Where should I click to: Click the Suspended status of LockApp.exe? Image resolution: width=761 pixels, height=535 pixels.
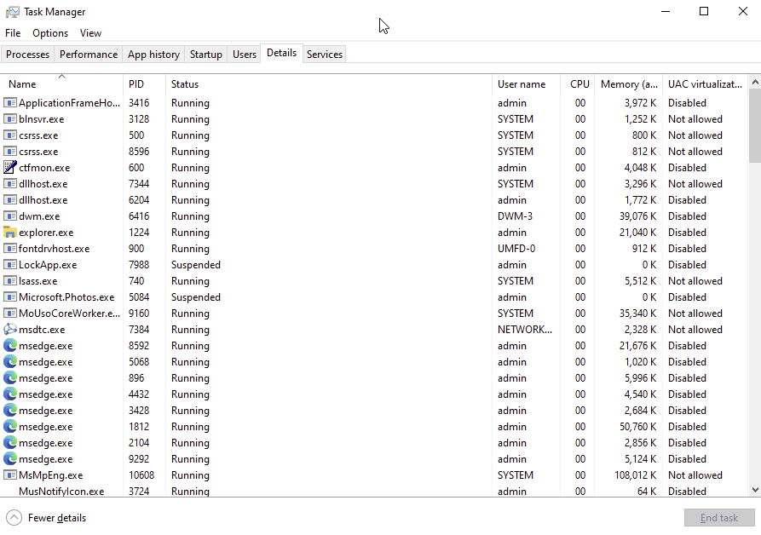click(x=196, y=265)
